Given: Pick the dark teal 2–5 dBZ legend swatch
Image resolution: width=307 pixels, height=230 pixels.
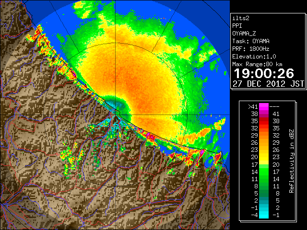Looking at the screenshot, I should [x=264, y=200].
